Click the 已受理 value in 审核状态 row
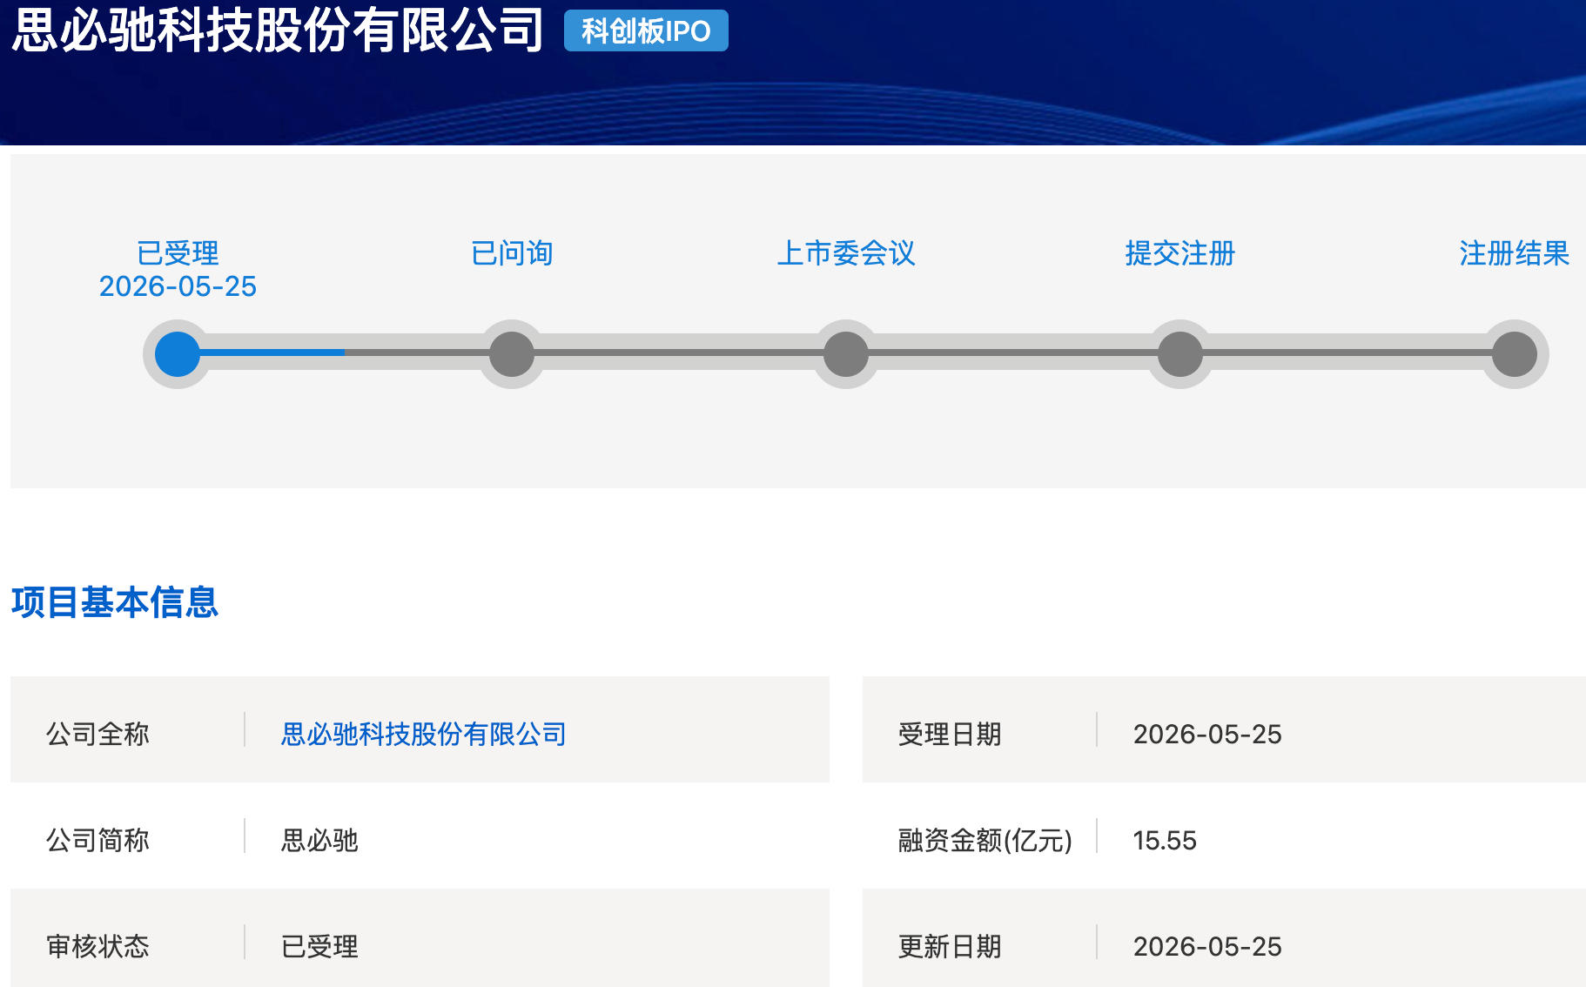Screen dimensions: 1586x987 point(319,946)
